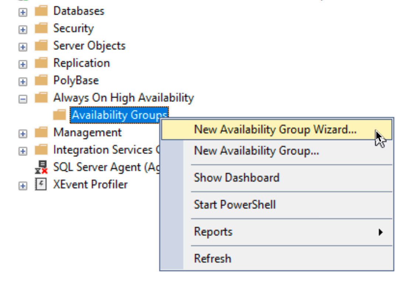This screenshot has height=288, width=411.
Task: Expand the Replication node
Action: pyautogui.click(x=23, y=64)
